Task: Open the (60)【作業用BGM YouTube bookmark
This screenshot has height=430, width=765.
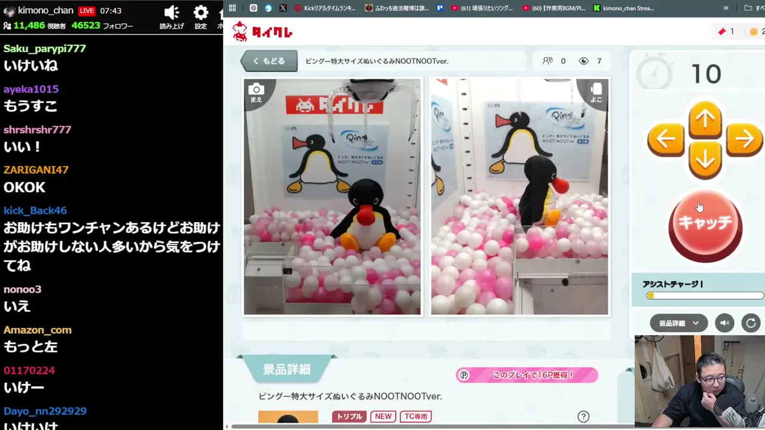Action: pyautogui.click(x=553, y=8)
